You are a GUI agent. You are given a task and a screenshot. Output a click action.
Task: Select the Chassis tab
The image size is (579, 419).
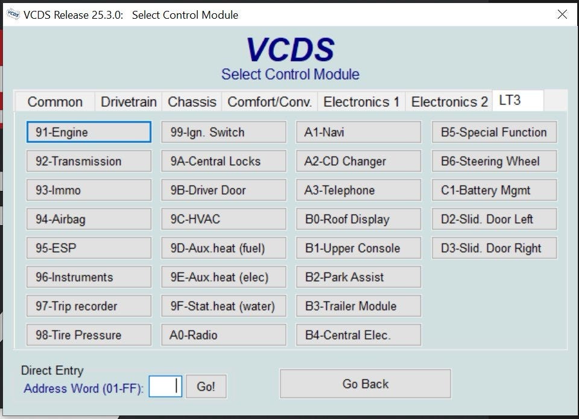tap(192, 101)
